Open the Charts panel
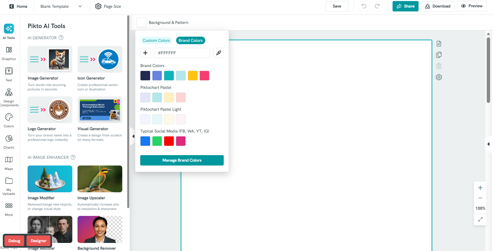 tap(9, 142)
